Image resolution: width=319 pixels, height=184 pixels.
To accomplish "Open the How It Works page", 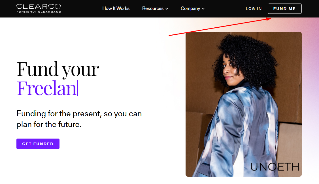I will [x=116, y=8].
